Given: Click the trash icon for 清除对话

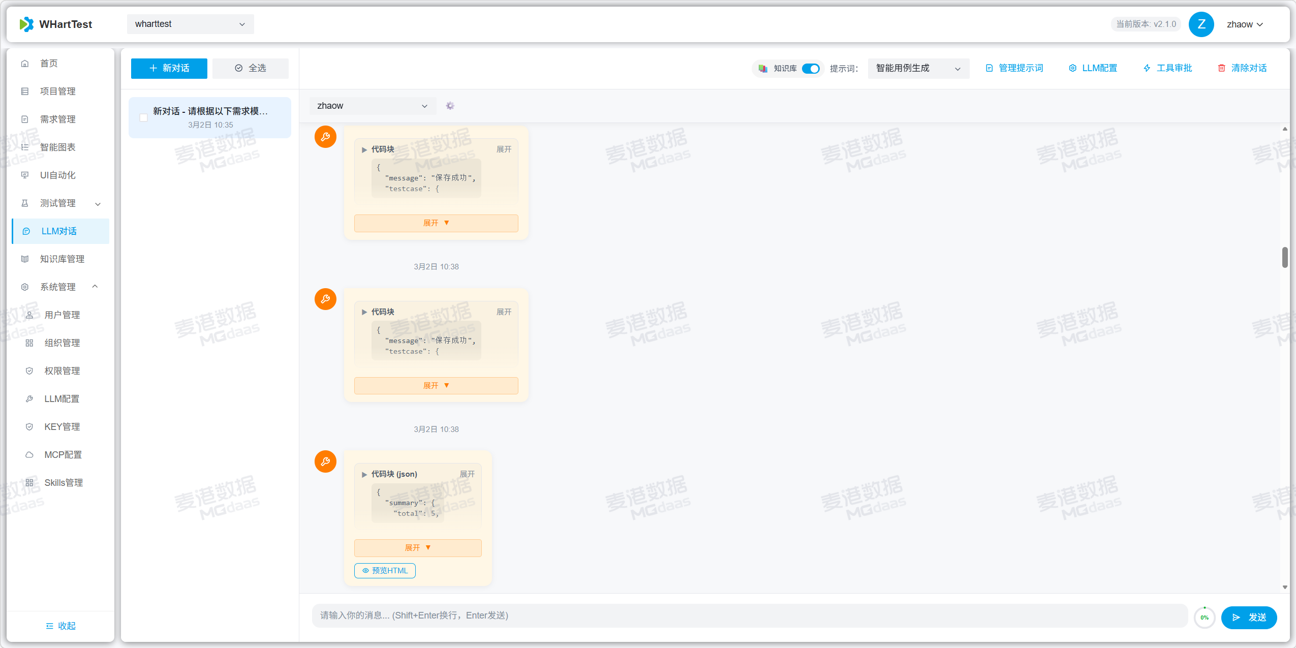Looking at the screenshot, I should point(1221,68).
